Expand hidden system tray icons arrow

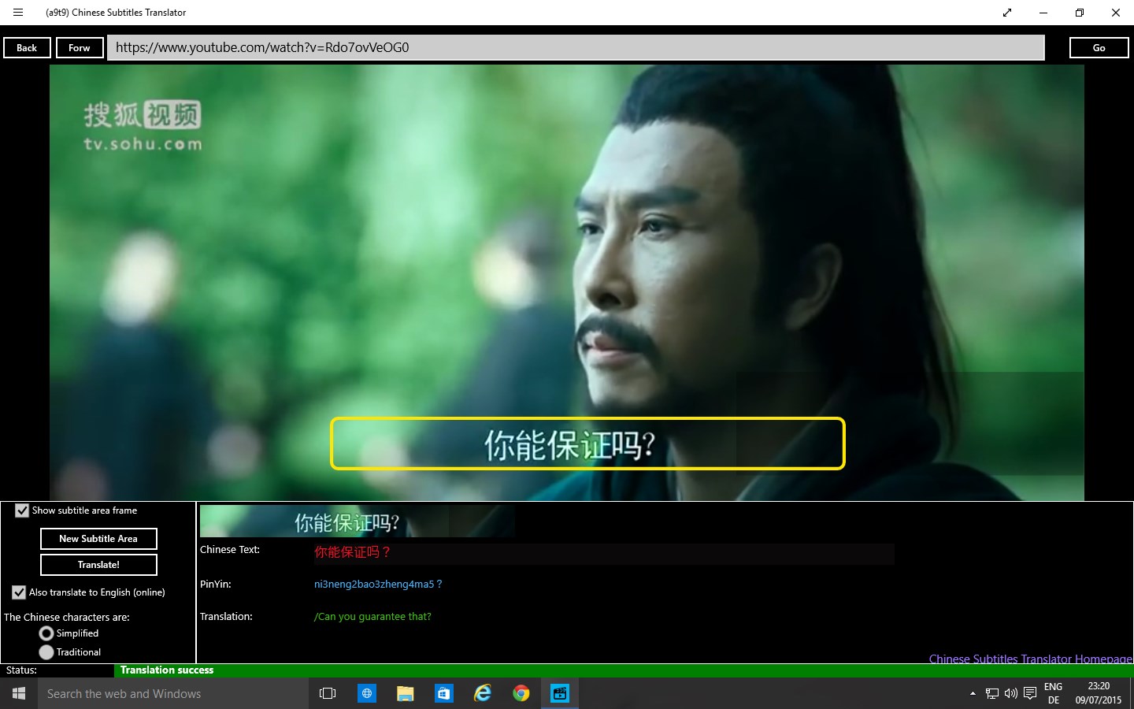[973, 693]
